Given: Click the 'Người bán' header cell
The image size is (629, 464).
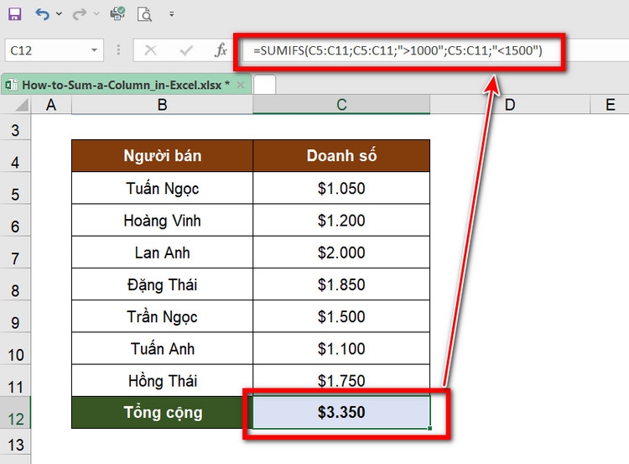Looking at the screenshot, I should click(162, 156).
